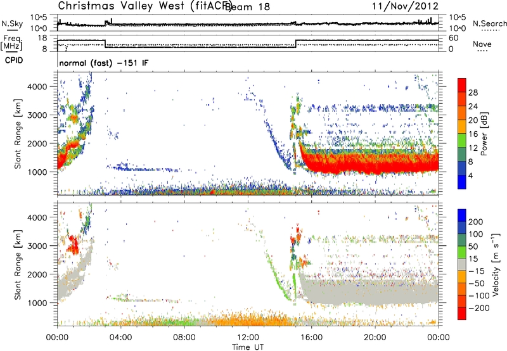Click the '16' tick on Power colorbar
This screenshot has width=507, height=351.
(473, 134)
